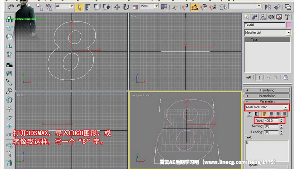
Task: Select the Move tool
Action: [x=117, y=7]
